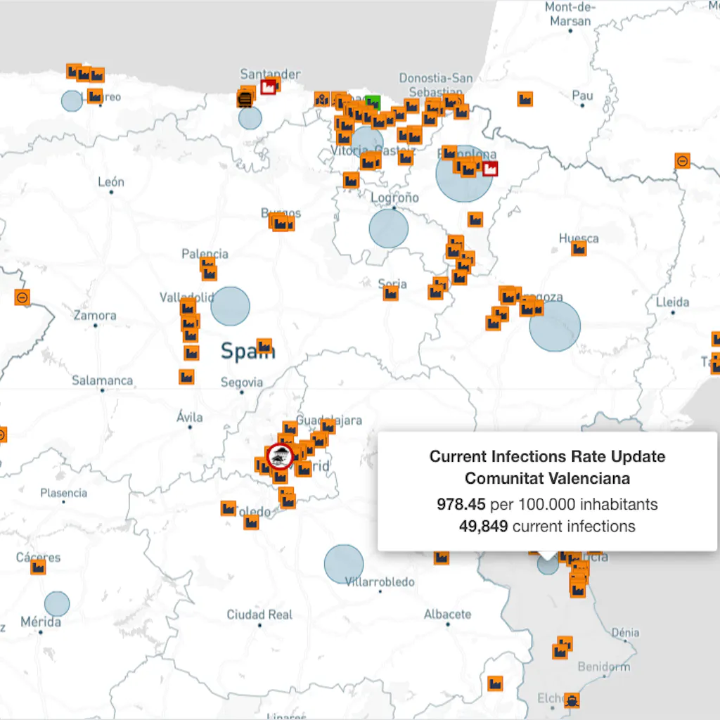Open the green factory near Donostia-San Sebastian
Viewport: 720px width, 720px height.
click(x=373, y=102)
